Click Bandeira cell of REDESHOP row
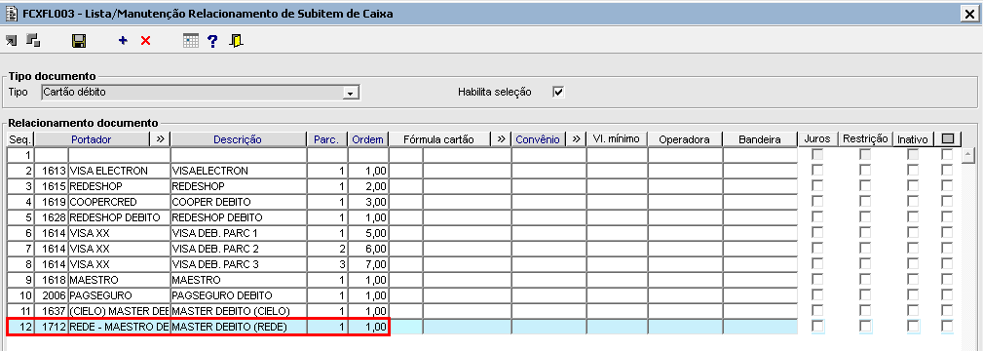 click(760, 186)
